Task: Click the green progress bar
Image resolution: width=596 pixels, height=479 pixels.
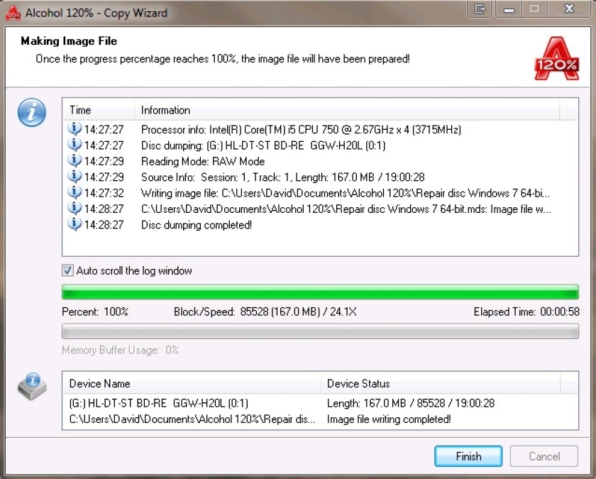Action: tap(320, 292)
